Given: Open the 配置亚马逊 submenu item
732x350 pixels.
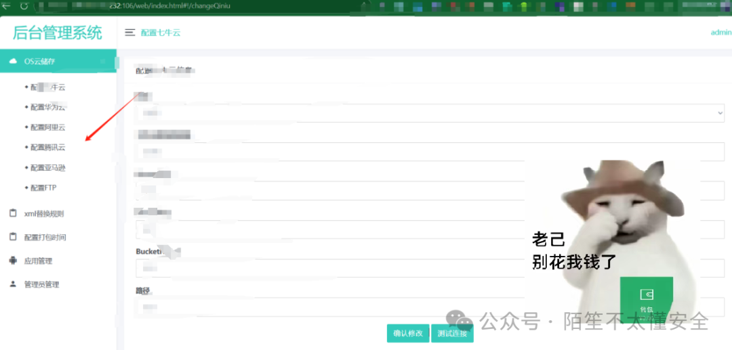Looking at the screenshot, I should (x=48, y=168).
